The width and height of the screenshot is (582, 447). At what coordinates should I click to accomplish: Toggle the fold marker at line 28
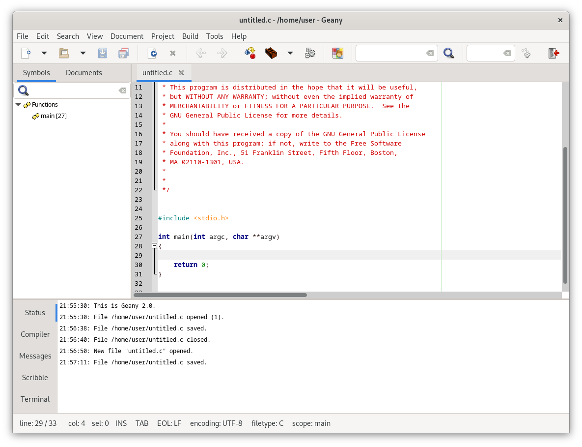tap(154, 246)
